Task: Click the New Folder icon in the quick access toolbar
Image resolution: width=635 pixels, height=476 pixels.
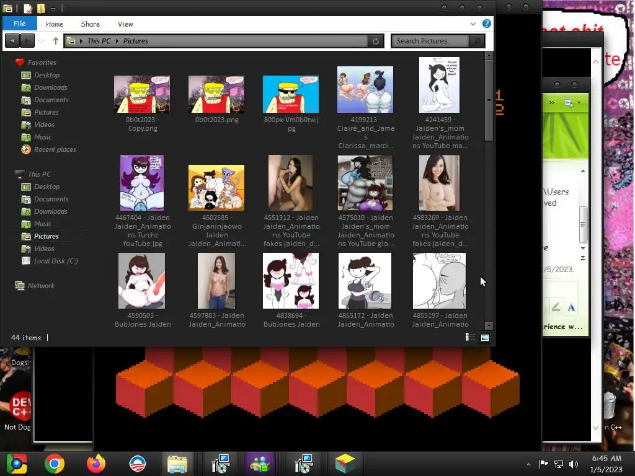Action: [41, 8]
